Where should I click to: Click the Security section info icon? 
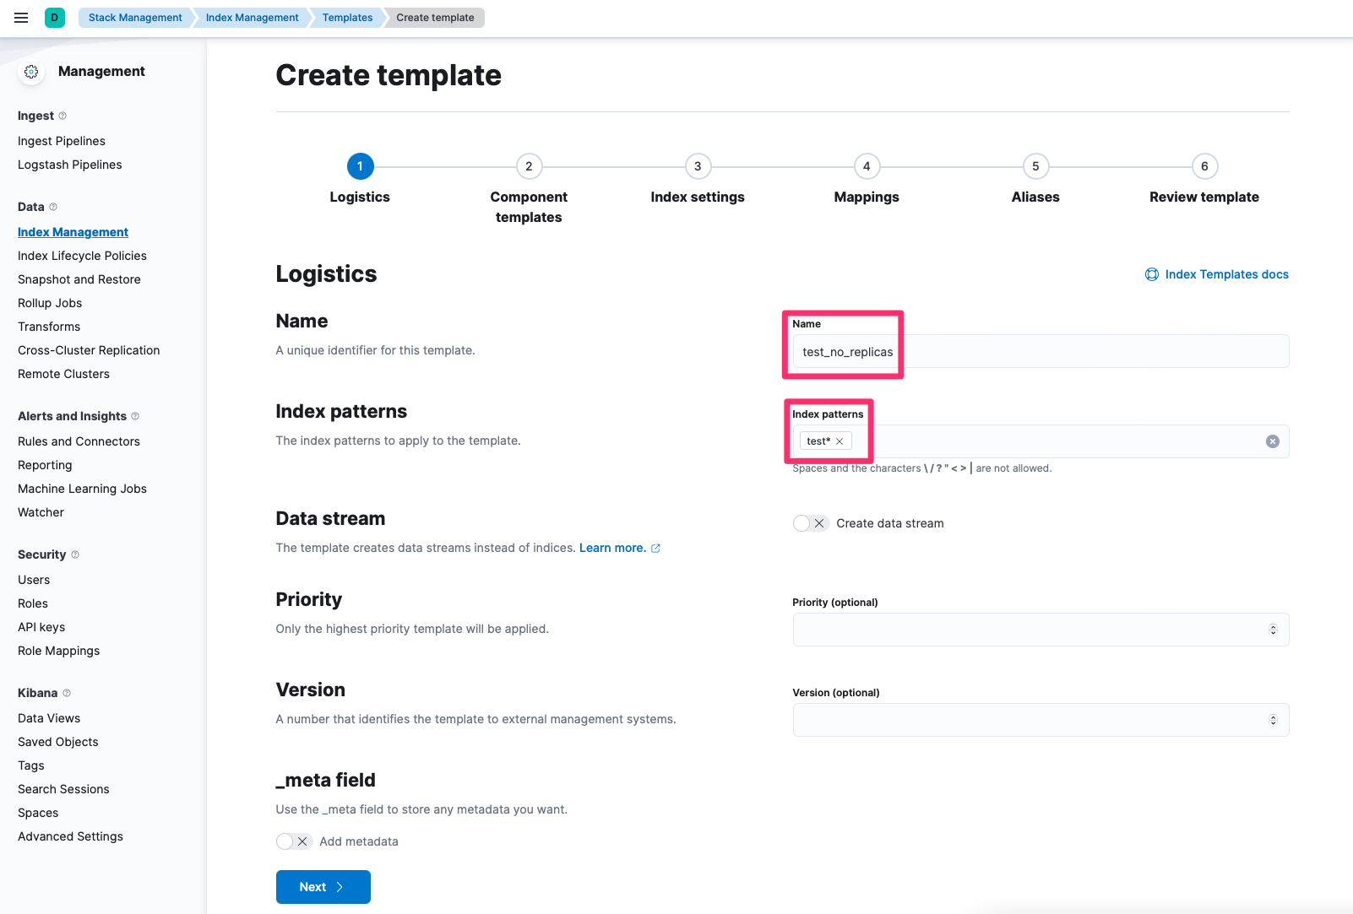pos(75,554)
